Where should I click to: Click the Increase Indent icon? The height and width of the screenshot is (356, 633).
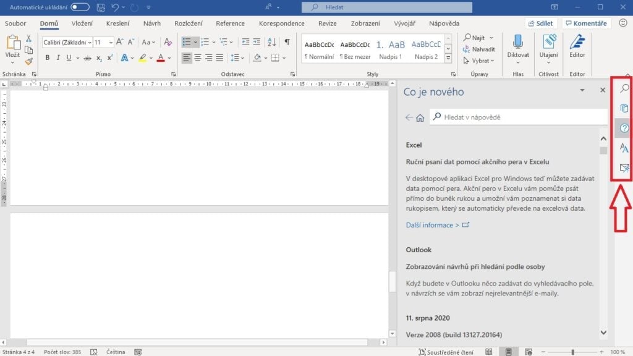[257, 42]
